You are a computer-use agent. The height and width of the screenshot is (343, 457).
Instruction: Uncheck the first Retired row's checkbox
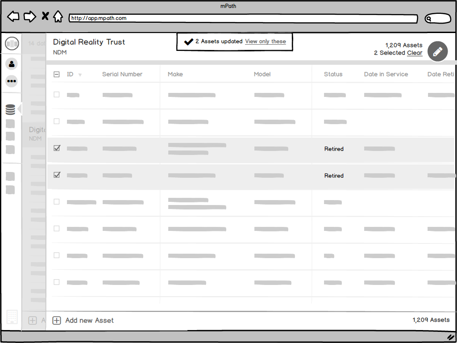tap(56, 147)
